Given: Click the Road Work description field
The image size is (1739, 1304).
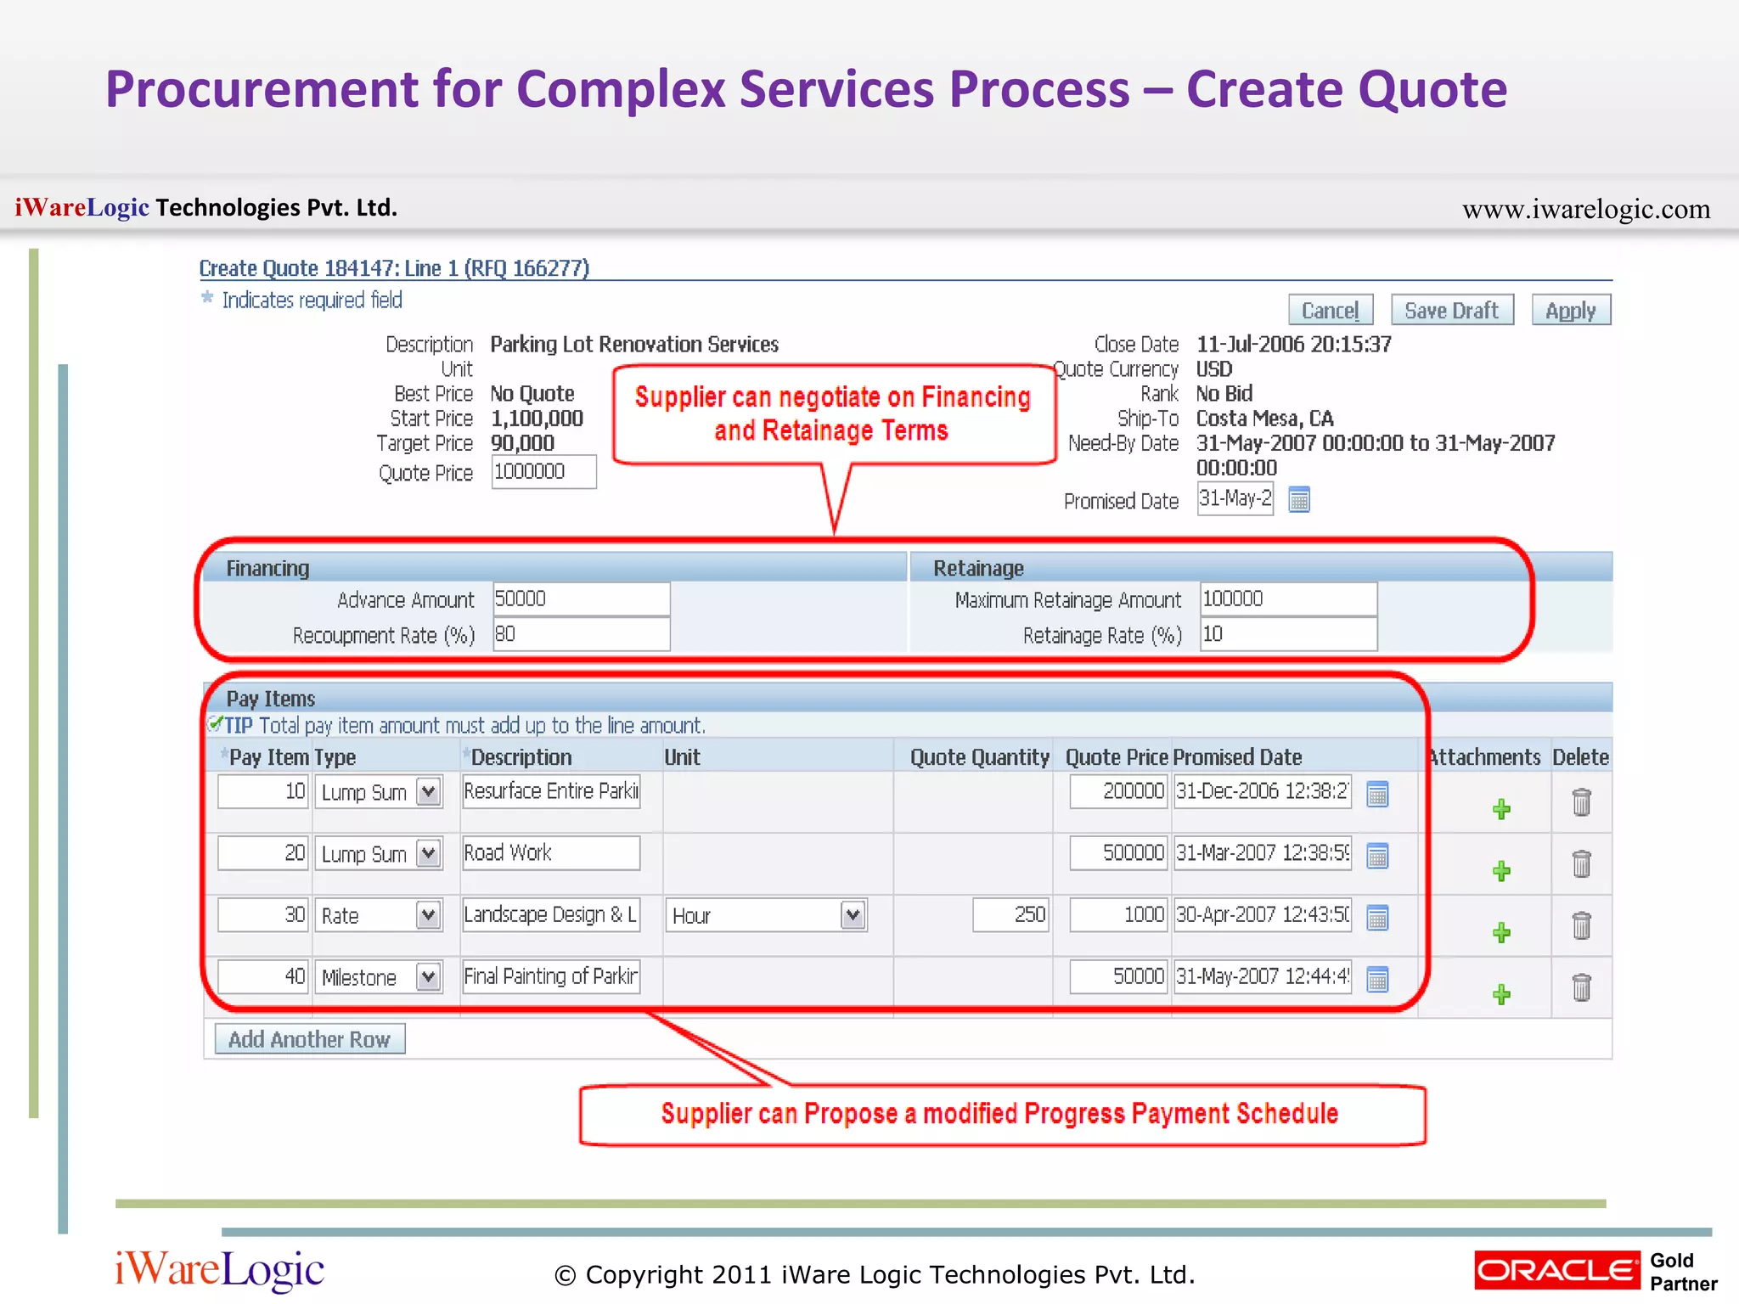Looking at the screenshot, I should [551, 853].
